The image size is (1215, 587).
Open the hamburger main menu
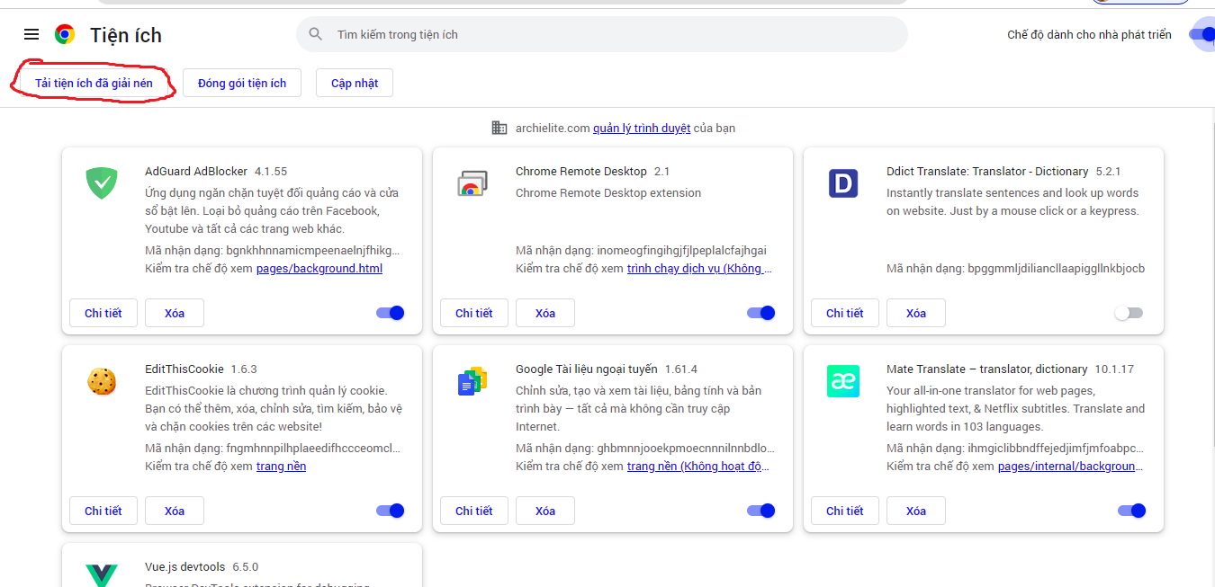click(x=31, y=34)
